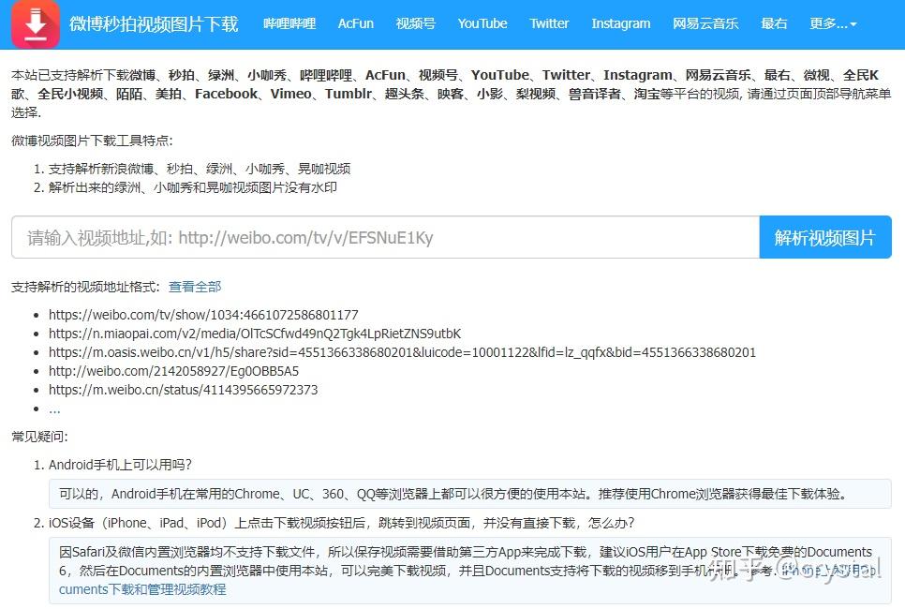Select the 最右 navigation item
Image resolution: width=905 pixels, height=609 pixels.
click(x=774, y=23)
